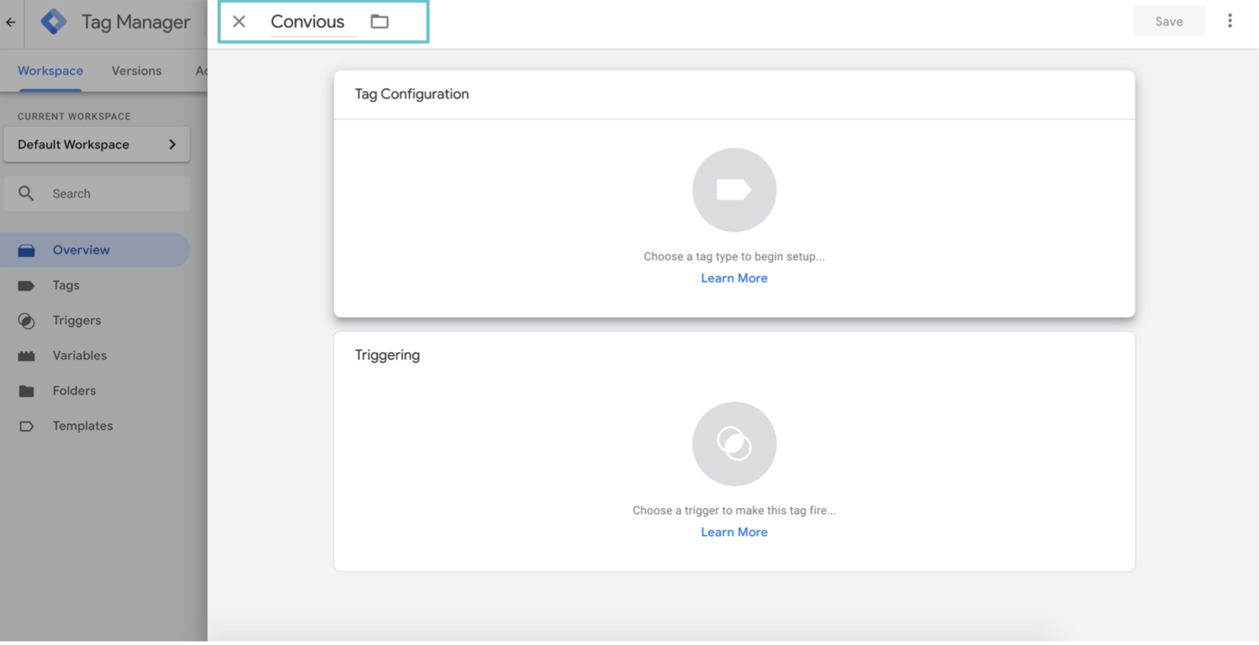Viewport: 1259px width, 645px height.
Task: Open Triggers from the sidebar
Action: click(x=77, y=320)
